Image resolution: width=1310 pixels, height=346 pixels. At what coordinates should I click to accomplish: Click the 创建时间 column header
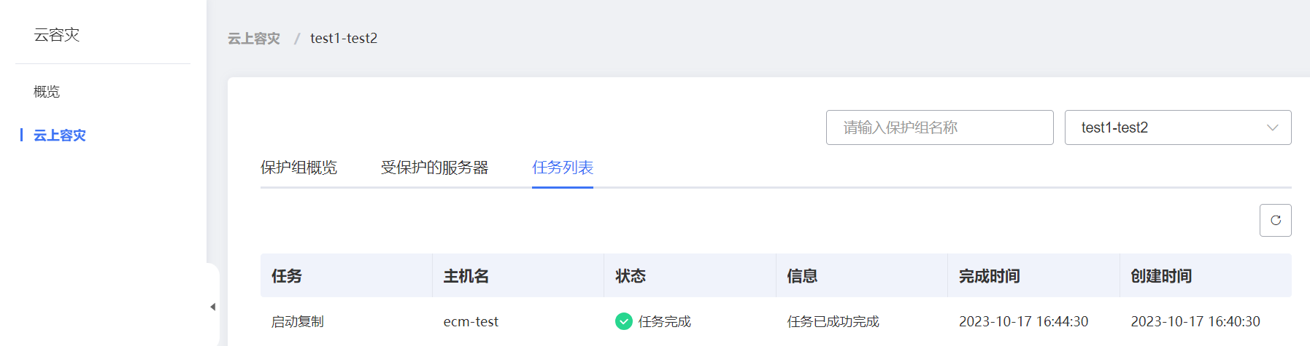(x=1161, y=276)
